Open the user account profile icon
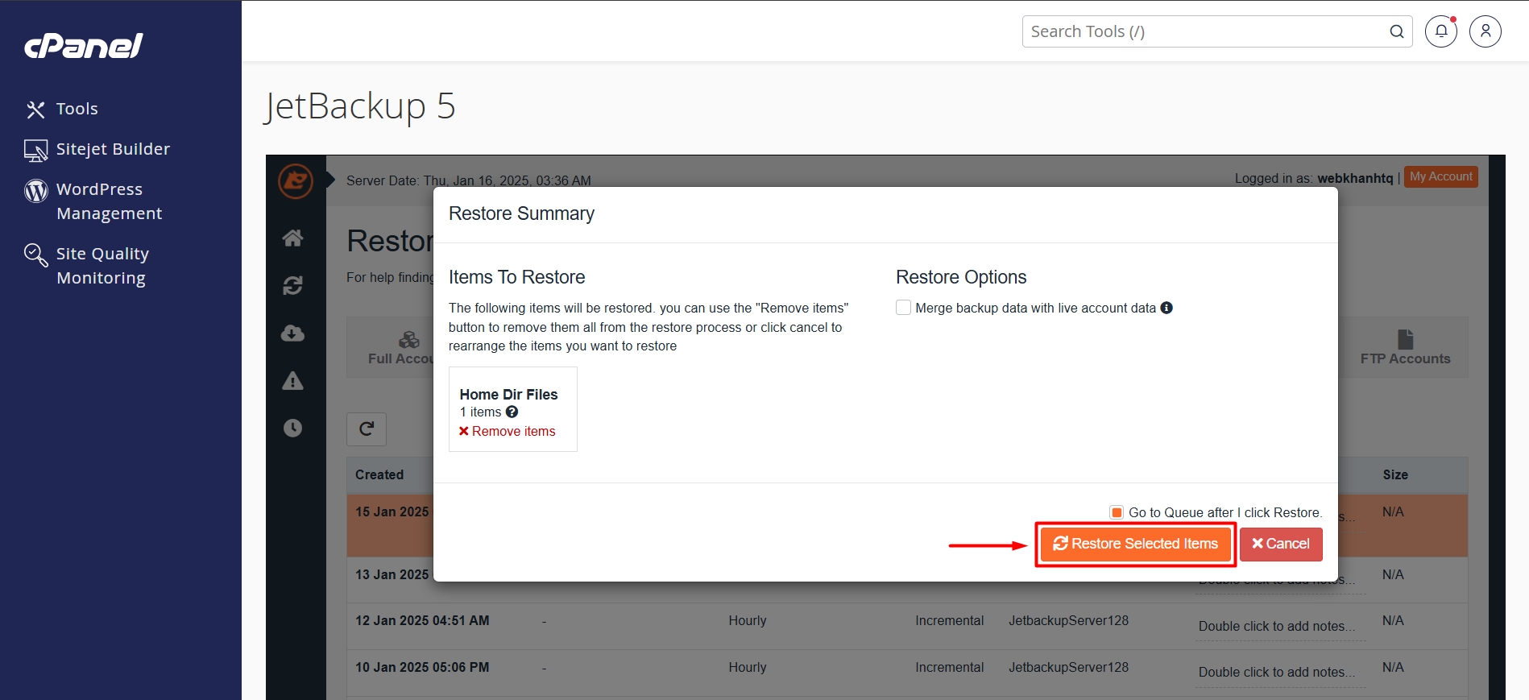The width and height of the screenshot is (1529, 700). 1485,31
